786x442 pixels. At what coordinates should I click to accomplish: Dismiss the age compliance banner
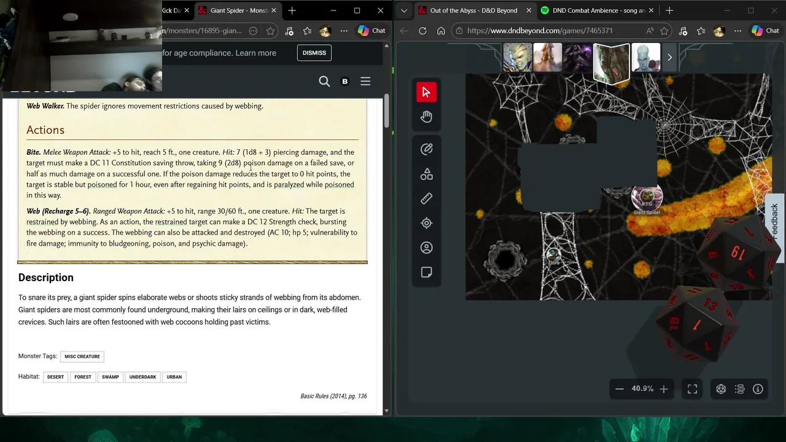coord(314,53)
